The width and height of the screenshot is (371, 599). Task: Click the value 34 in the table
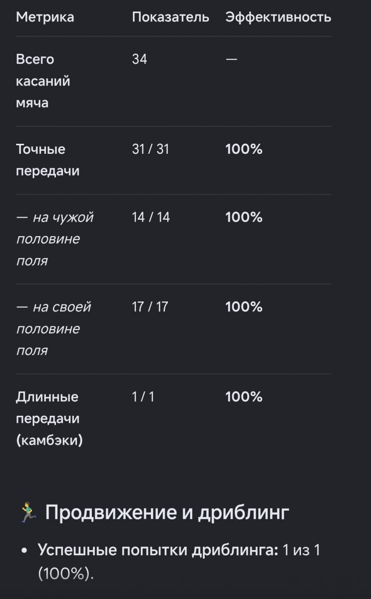coord(139,59)
